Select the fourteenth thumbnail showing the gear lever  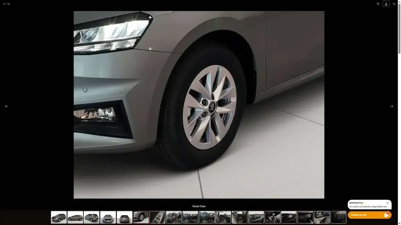pos(273,217)
